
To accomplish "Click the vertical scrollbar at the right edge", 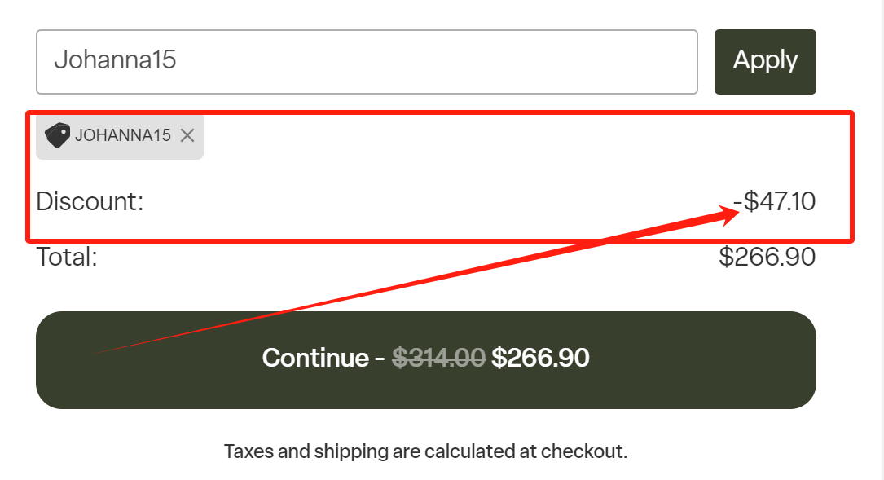I will coord(879,240).
